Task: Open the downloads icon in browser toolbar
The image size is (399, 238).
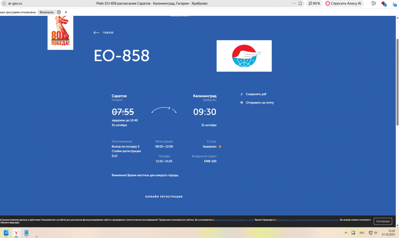Action: coord(394,4)
